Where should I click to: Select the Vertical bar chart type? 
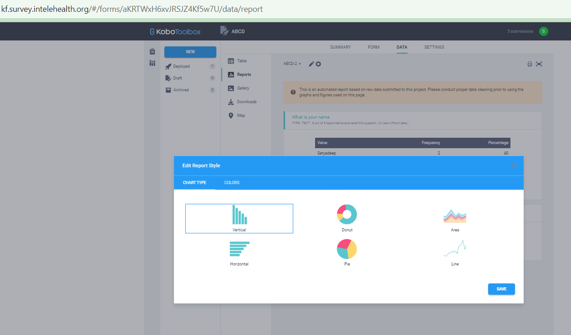[239, 218]
